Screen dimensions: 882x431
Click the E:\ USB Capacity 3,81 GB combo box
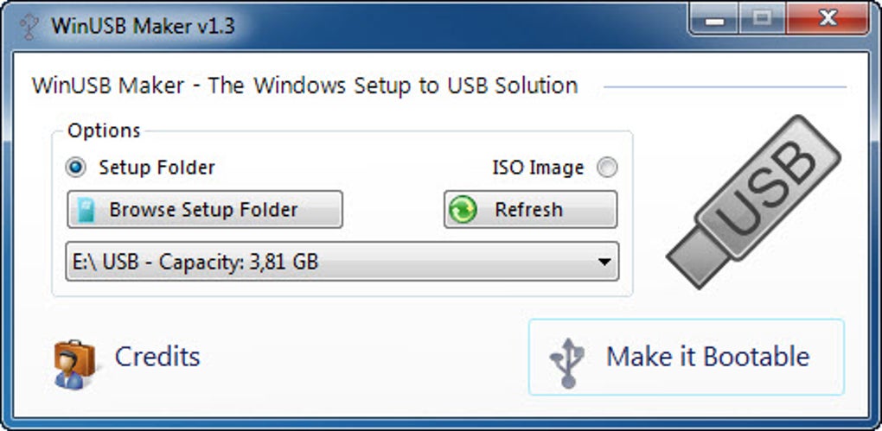tap(329, 262)
